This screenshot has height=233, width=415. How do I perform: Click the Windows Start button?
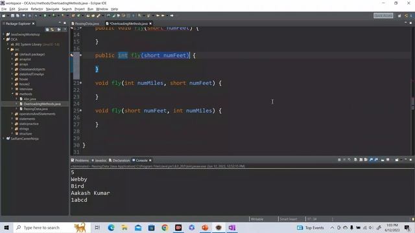[x=6, y=227]
